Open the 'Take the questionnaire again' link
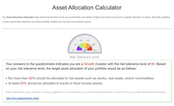Viewport: 174px width, 106px height. [22, 98]
